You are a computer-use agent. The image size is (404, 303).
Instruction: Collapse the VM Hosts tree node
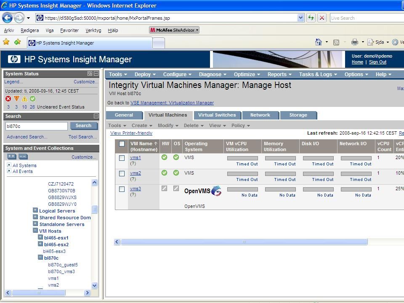pyautogui.click(x=35, y=230)
